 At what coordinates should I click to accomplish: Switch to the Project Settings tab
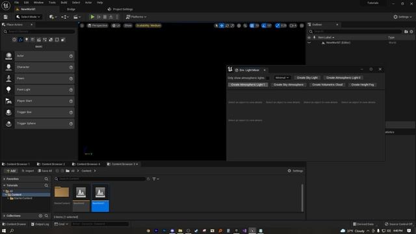click(x=120, y=9)
